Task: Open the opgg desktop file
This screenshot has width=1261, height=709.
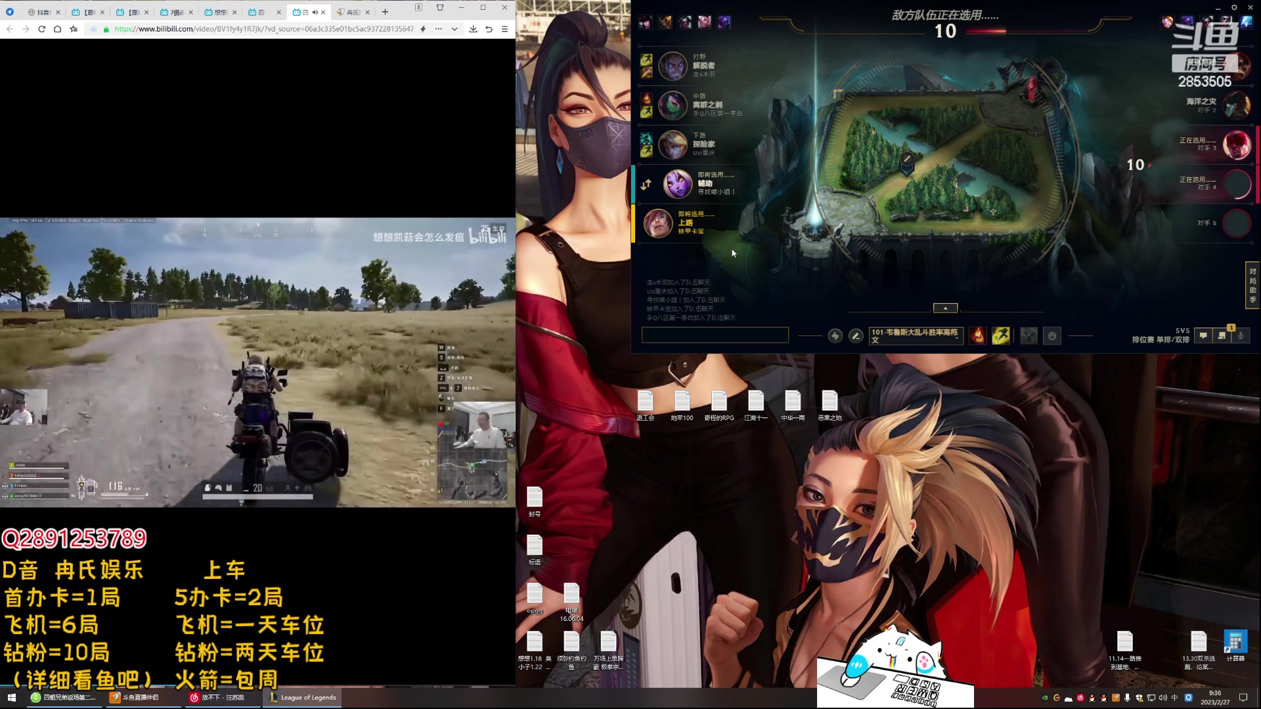Action: point(535,598)
